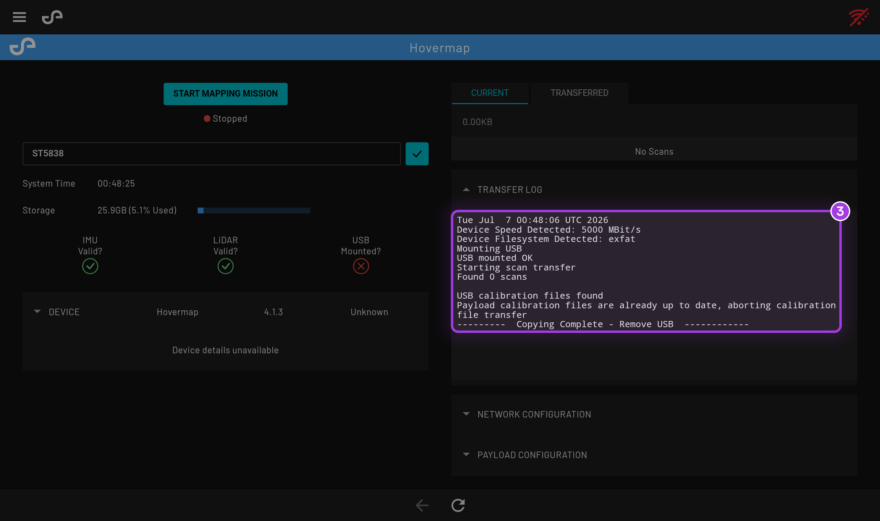This screenshot has height=521, width=880.
Task: Confirm scan name with checkmark button
Action: point(417,154)
